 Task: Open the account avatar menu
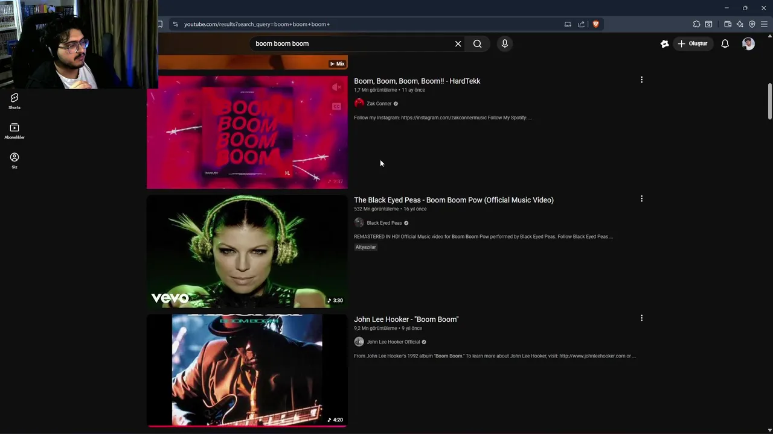(748, 43)
